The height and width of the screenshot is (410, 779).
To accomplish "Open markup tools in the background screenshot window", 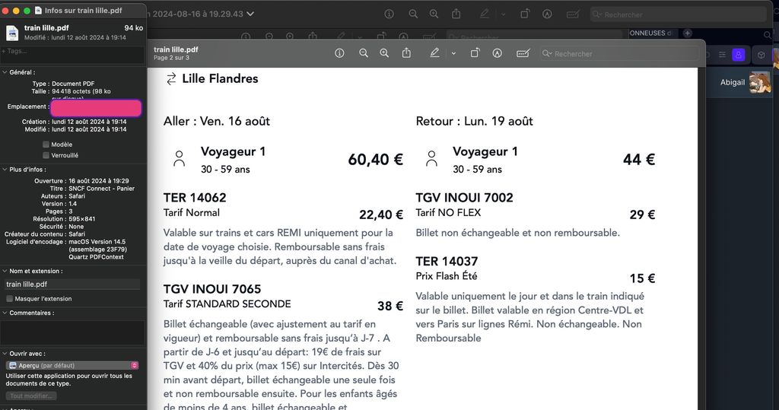I will pyautogui.click(x=547, y=14).
